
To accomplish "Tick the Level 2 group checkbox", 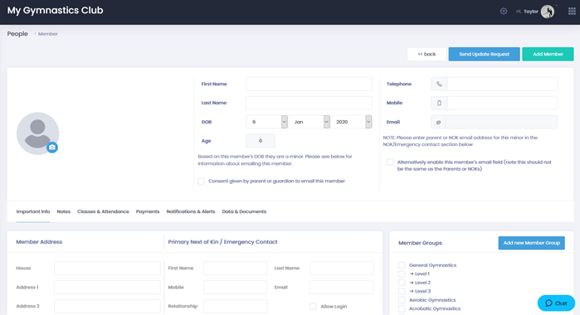I will coord(402,283).
